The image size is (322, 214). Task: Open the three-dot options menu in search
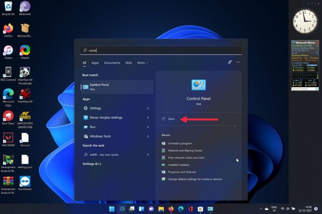[238, 62]
